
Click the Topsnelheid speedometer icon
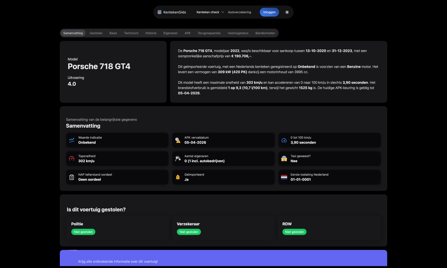[72, 159]
